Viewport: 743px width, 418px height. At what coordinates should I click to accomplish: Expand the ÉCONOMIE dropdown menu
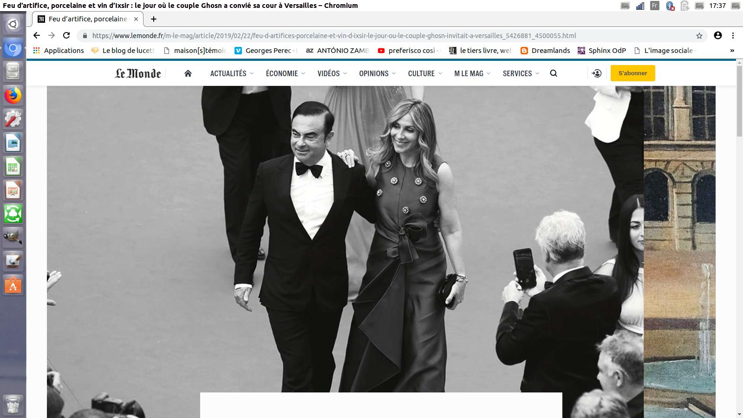(285, 73)
